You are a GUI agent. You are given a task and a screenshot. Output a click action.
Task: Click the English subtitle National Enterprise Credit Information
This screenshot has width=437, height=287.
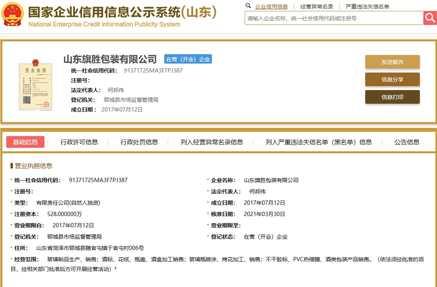[x=104, y=24]
